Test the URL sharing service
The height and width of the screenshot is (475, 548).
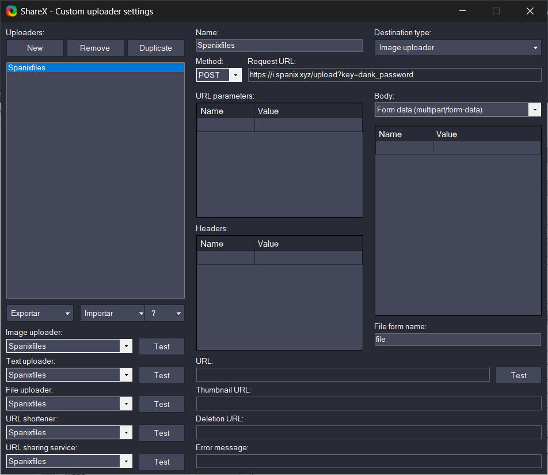pyautogui.click(x=162, y=462)
